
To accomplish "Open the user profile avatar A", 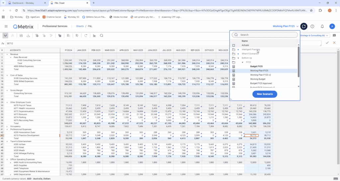I will 332,26.
